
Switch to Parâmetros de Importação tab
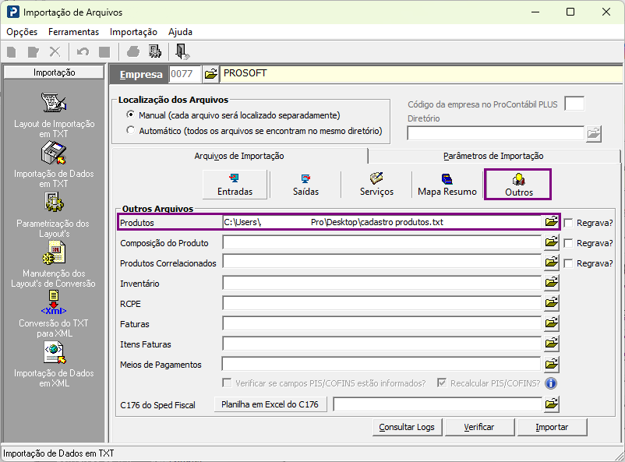(493, 156)
